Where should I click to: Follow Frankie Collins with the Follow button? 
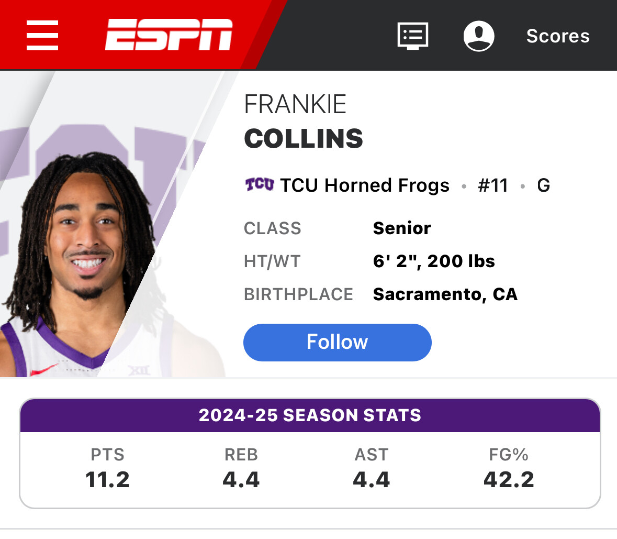[337, 342]
